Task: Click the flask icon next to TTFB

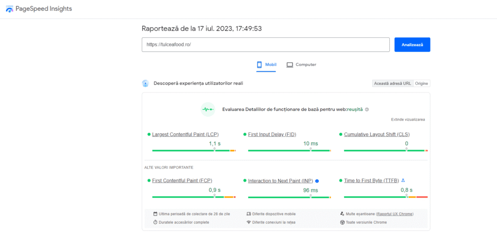Action: (403, 180)
